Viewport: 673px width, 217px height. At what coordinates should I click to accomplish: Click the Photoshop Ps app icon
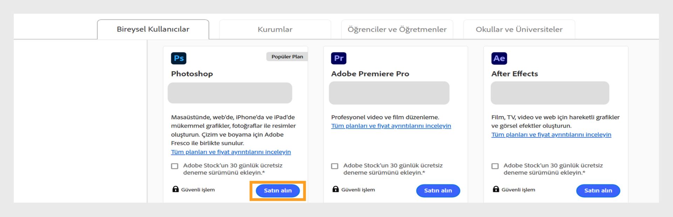tap(178, 58)
